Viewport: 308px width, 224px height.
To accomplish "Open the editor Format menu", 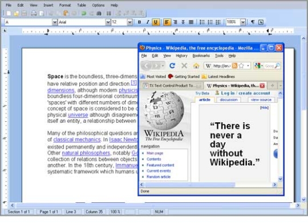I will 65,5.
